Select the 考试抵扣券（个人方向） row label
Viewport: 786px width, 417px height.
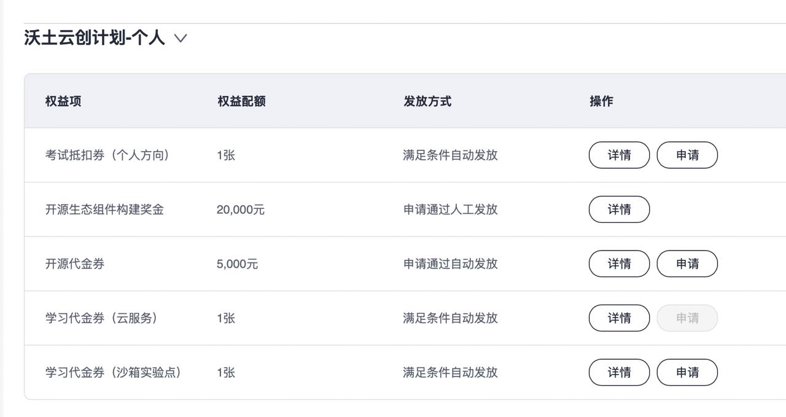click(x=107, y=155)
